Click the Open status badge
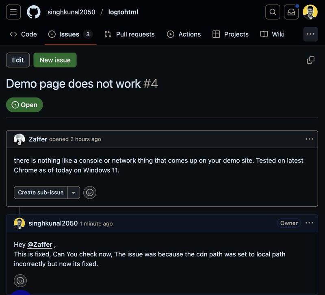325x295 pixels. click(x=24, y=105)
